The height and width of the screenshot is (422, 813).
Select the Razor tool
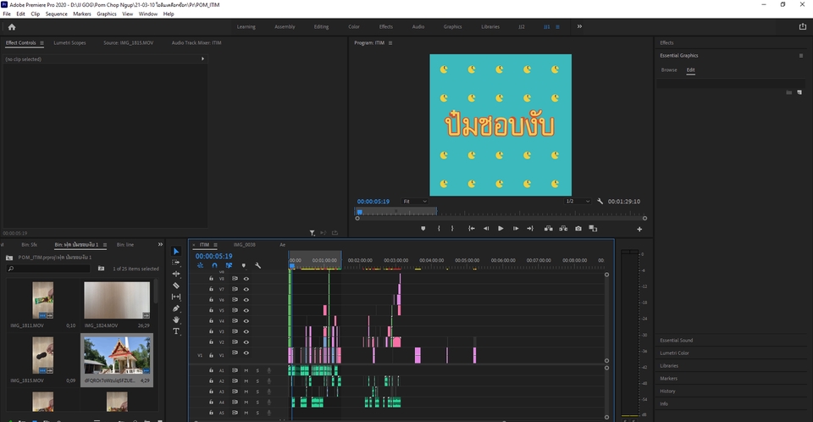(x=176, y=286)
